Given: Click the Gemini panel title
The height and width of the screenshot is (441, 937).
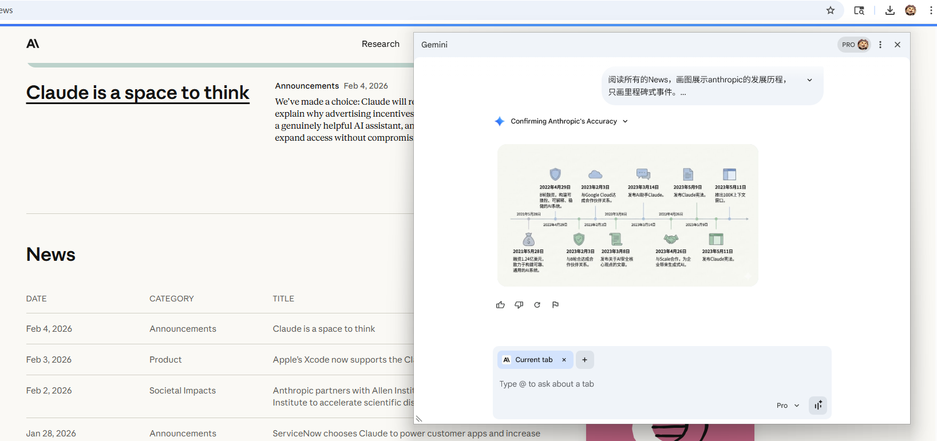Looking at the screenshot, I should (x=434, y=45).
